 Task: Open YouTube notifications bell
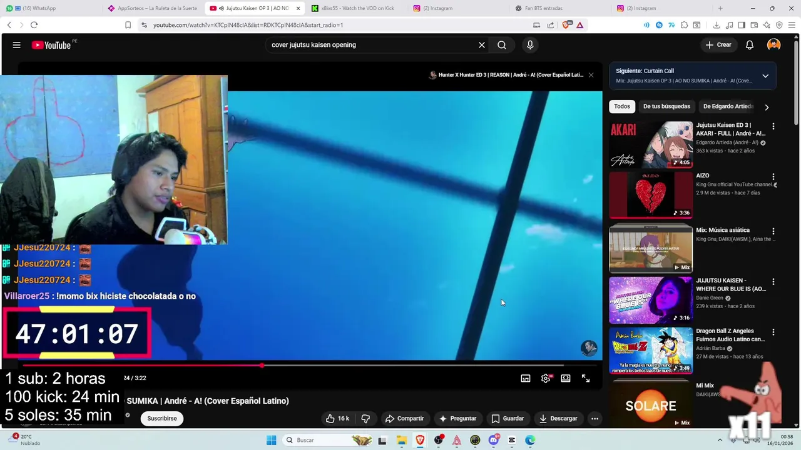750,45
